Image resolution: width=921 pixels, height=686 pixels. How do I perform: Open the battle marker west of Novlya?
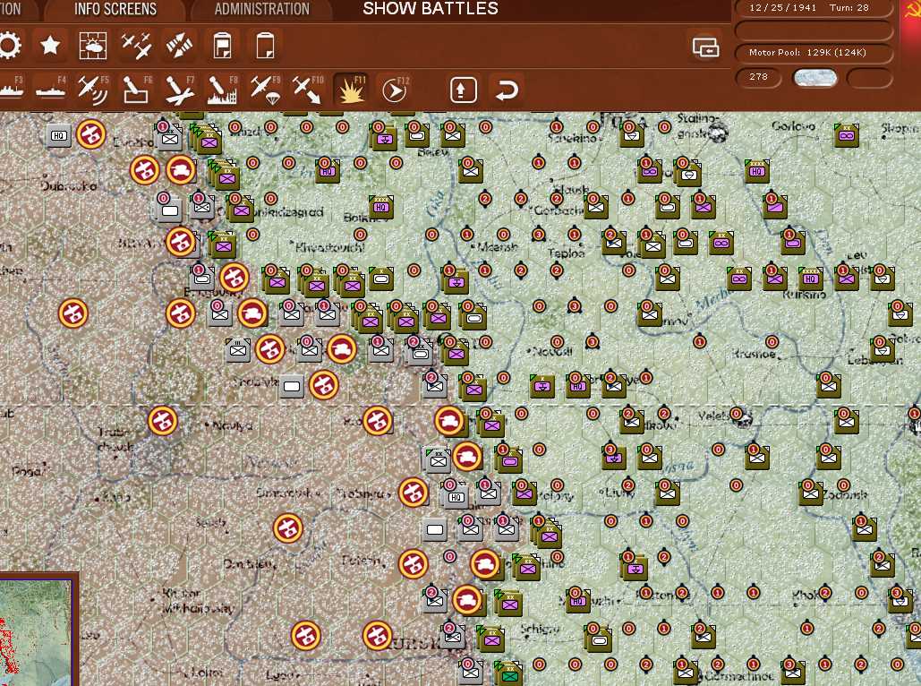click(x=163, y=421)
